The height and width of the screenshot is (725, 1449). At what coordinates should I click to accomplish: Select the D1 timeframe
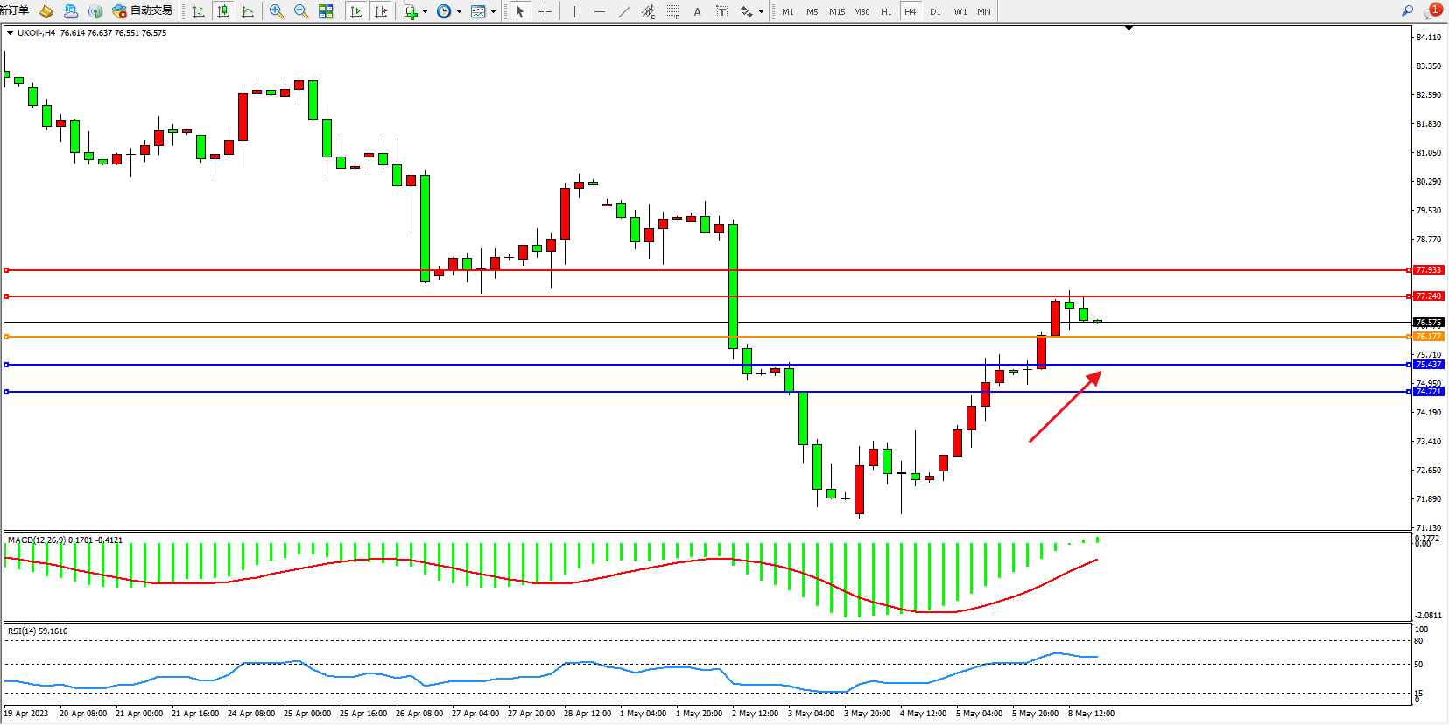935,11
